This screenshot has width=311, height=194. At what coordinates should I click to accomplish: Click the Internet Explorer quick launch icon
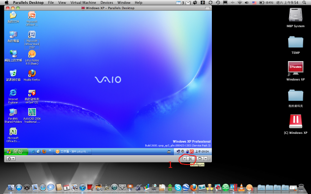click(x=33, y=152)
